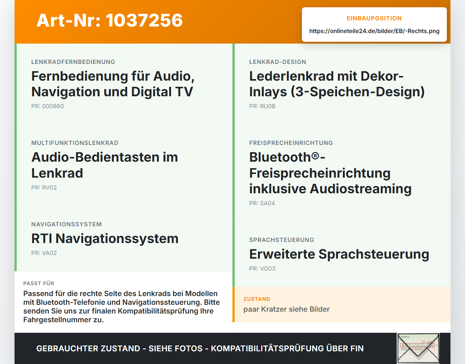Image resolution: width=465 pixels, height=364 pixels.
Task: Click the PR: VG03 code
Action: tap(262, 269)
